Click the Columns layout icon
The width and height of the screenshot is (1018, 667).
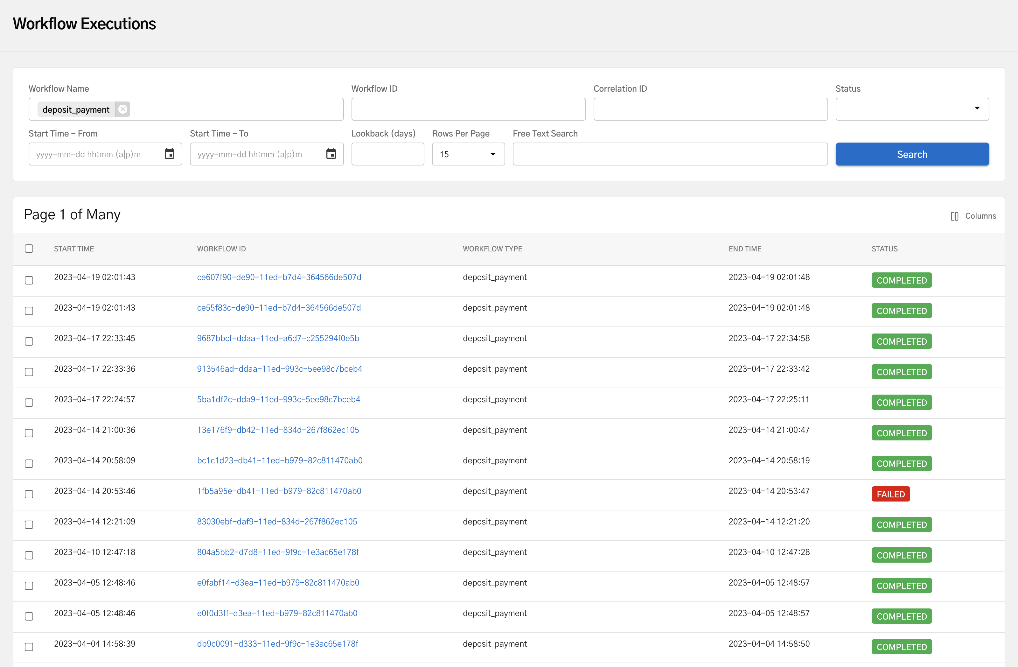click(x=954, y=216)
